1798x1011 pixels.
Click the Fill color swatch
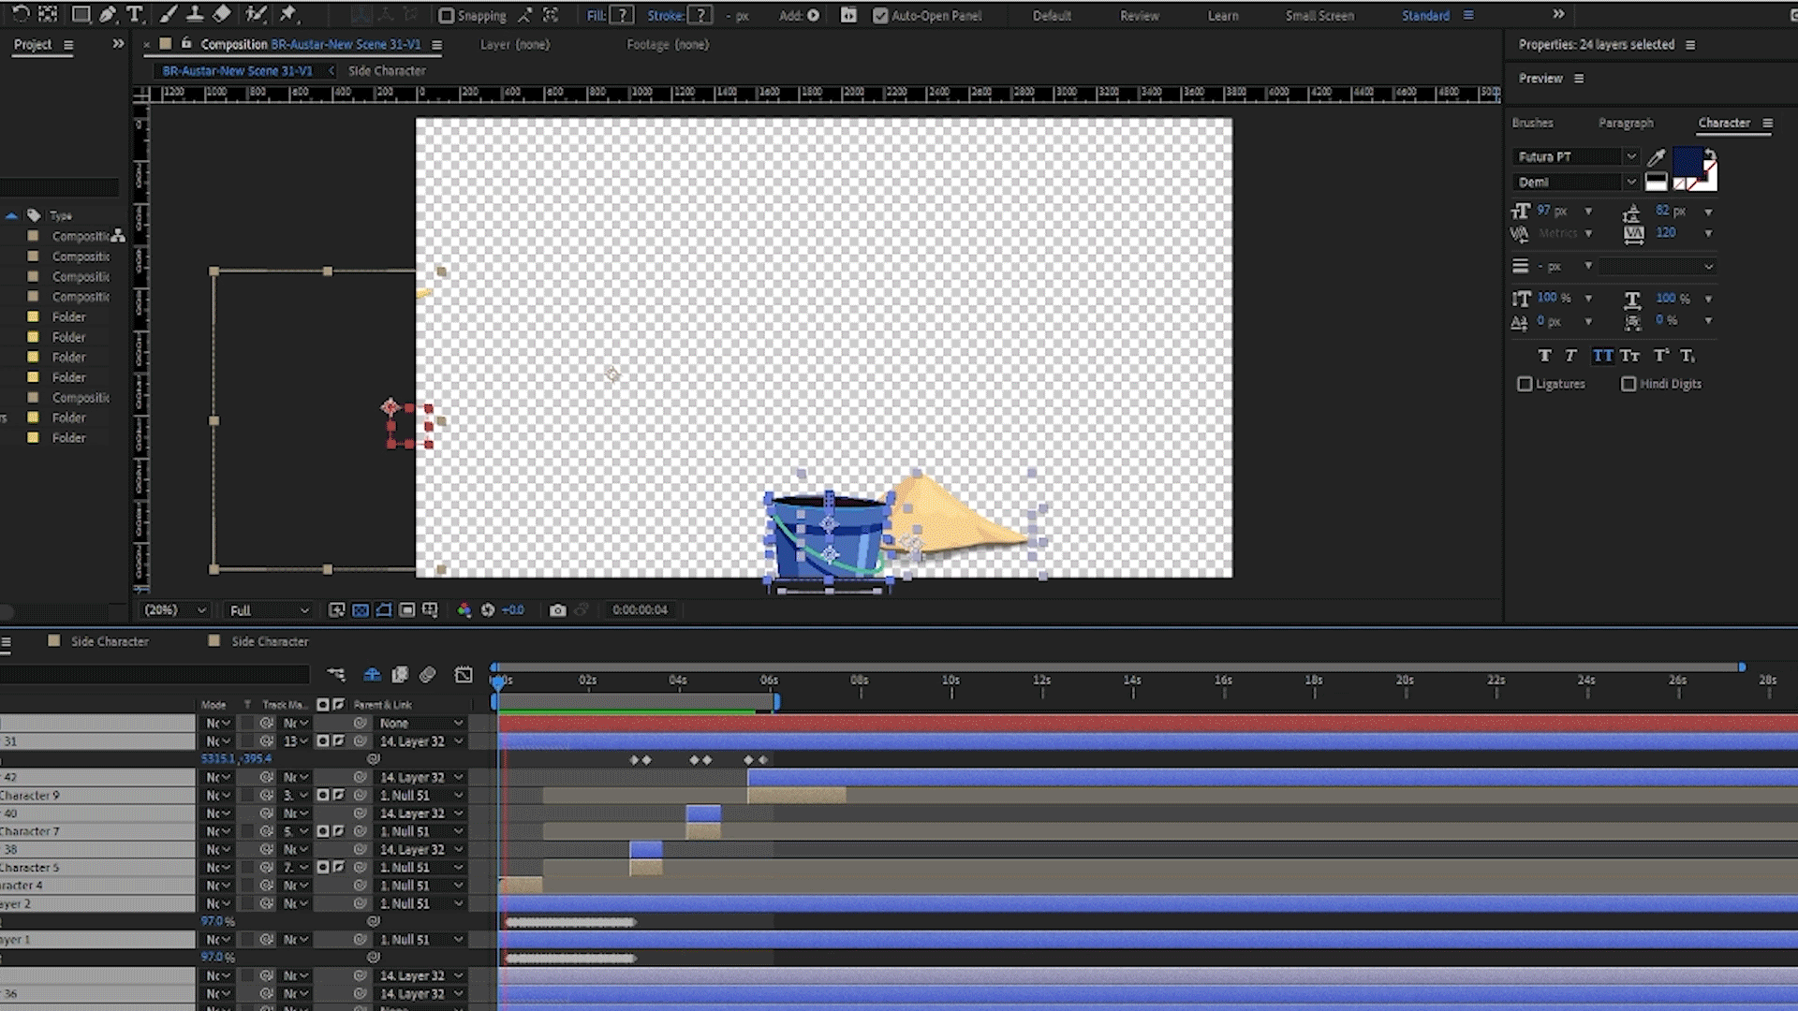point(621,16)
